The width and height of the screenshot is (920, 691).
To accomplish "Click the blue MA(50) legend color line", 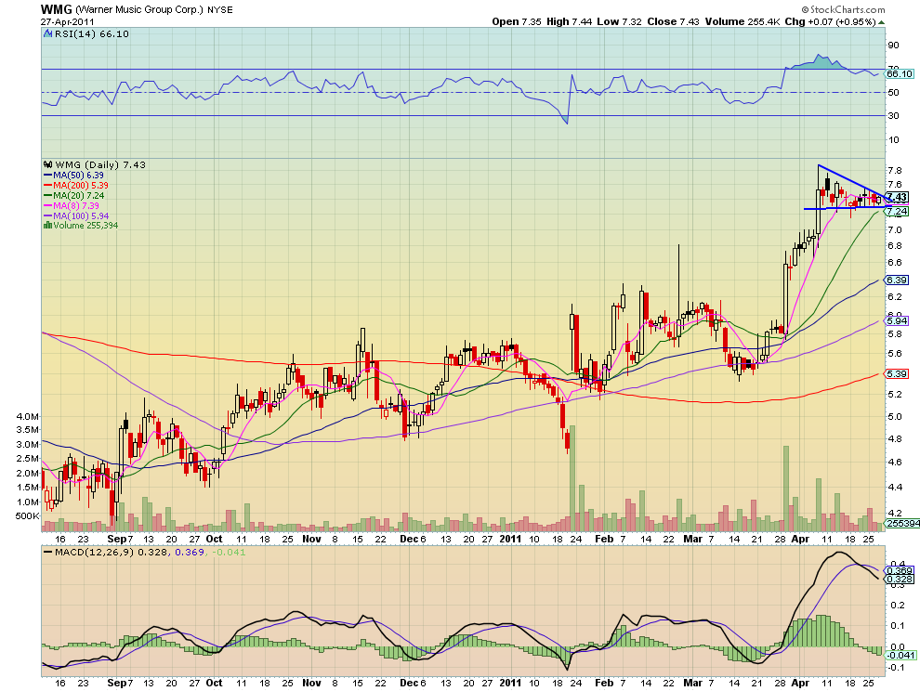I will click(x=48, y=176).
